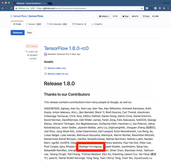Click the annarev avatar image
The width and height of the screenshot is (171, 163).
tap(45, 54)
